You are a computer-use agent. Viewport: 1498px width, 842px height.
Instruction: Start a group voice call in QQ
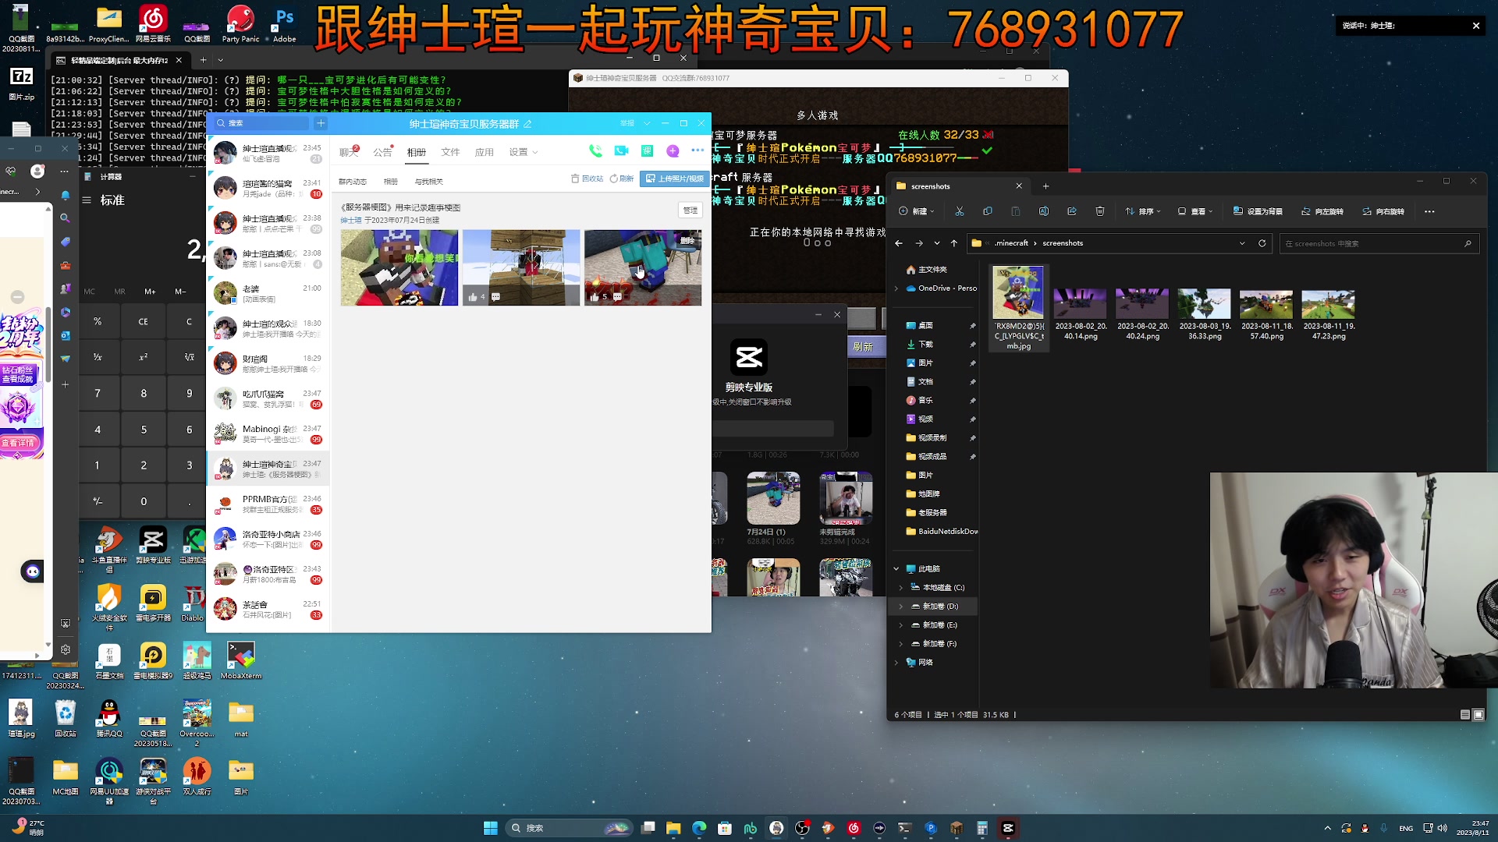coord(595,150)
